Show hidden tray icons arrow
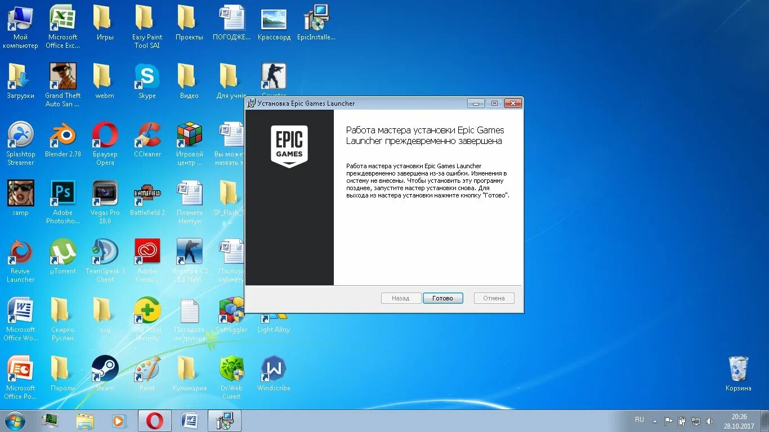Screen dimensions: 769x432 (655, 421)
